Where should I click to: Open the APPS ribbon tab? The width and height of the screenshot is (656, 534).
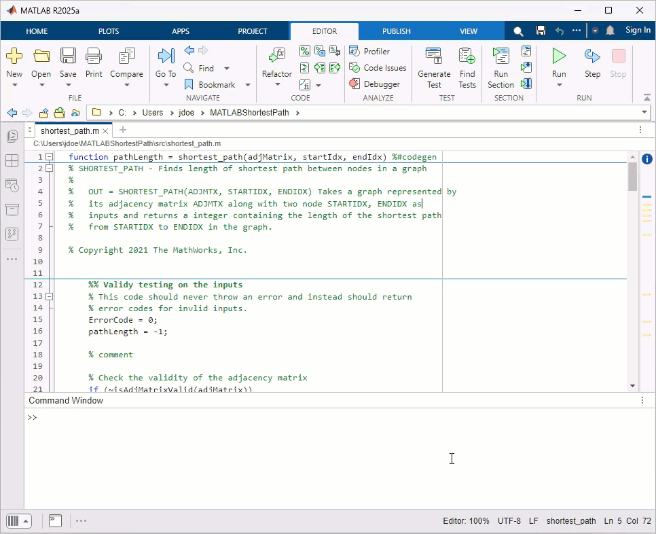tap(181, 31)
